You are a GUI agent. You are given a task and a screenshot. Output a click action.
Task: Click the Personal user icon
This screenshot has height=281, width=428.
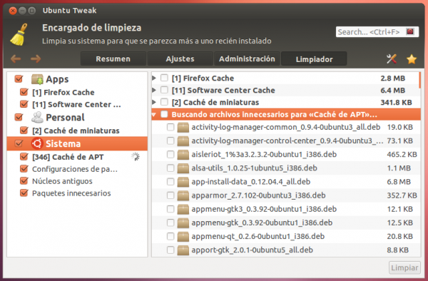pos(37,117)
